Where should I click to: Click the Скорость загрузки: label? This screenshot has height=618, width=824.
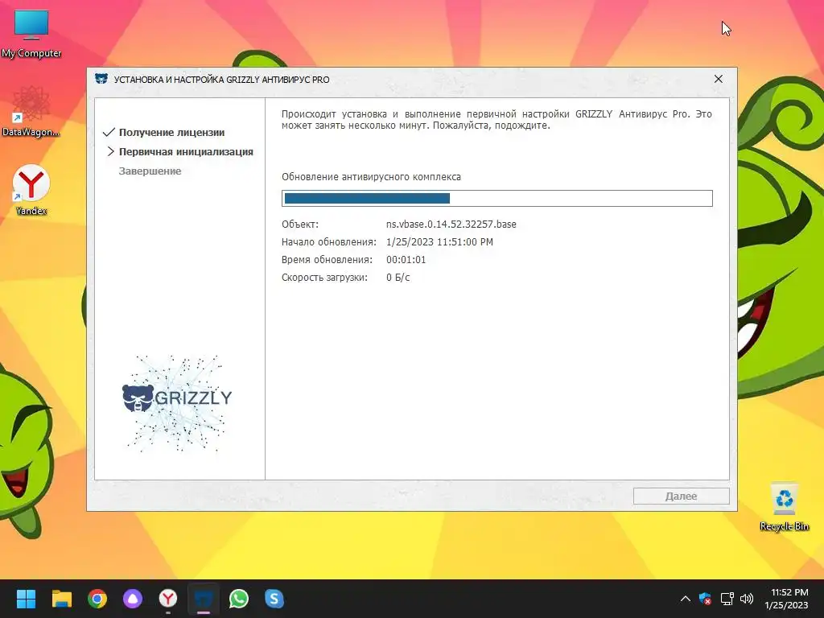pyautogui.click(x=324, y=278)
